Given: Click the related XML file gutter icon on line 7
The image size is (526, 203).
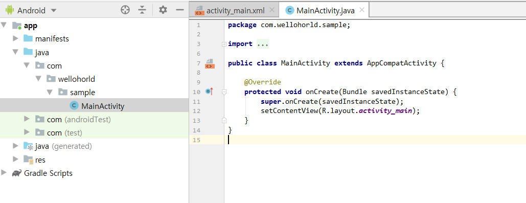Looking at the screenshot, I should (210, 63).
